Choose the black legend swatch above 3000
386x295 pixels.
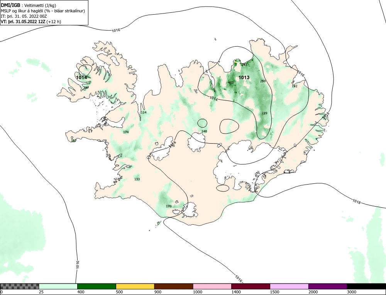[x=366, y=286]
